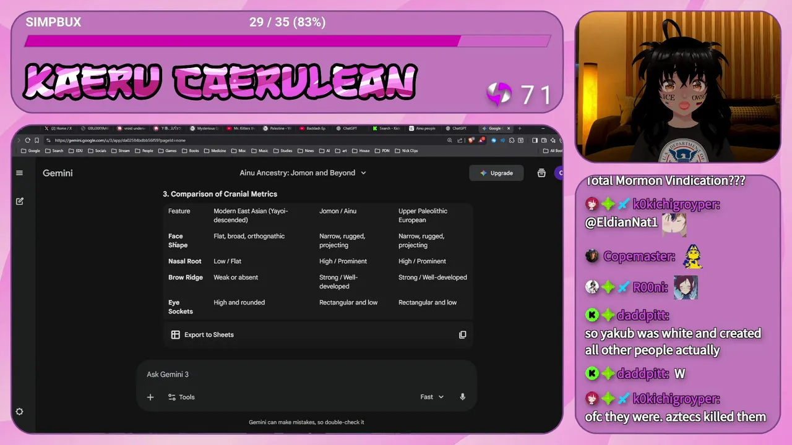Select the 'Weak or absent' brow ridge cell
The height and width of the screenshot is (445, 792).
point(236,278)
